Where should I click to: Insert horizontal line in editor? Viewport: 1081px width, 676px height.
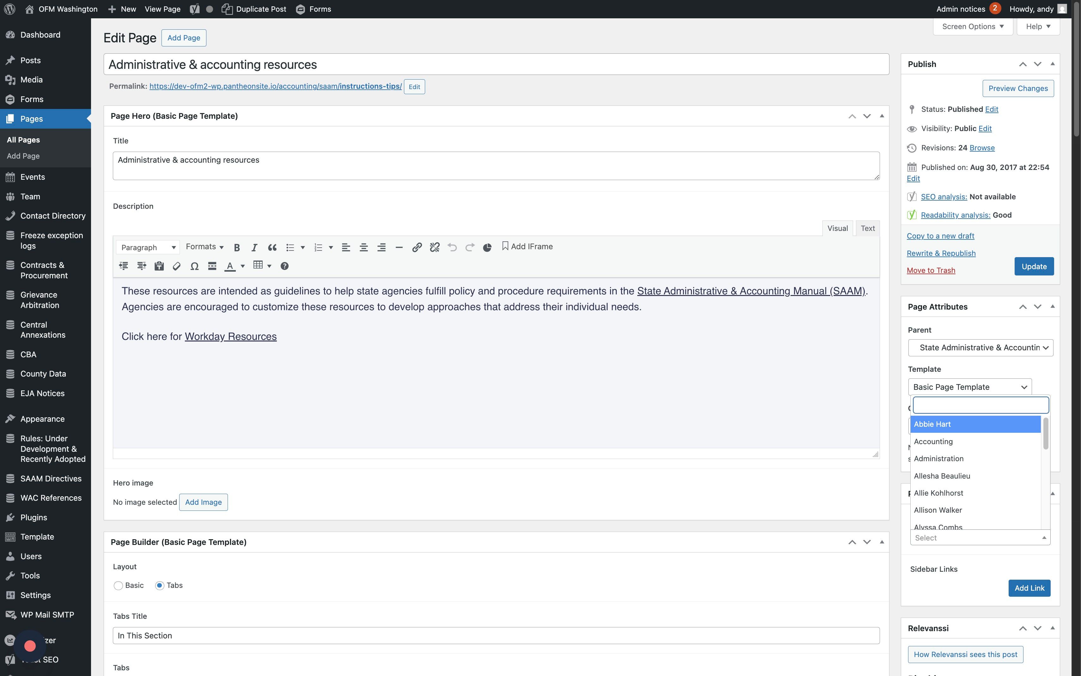(399, 247)
